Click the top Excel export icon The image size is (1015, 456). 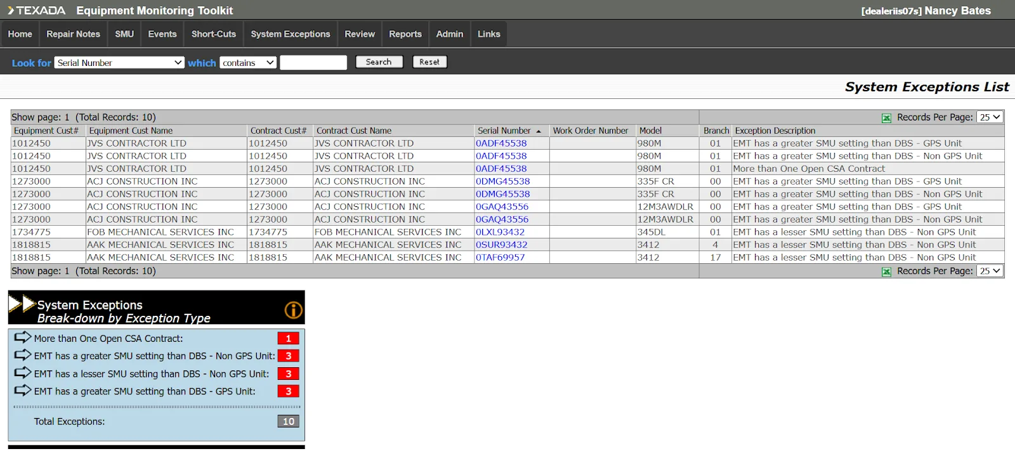(x=886, y=118)
